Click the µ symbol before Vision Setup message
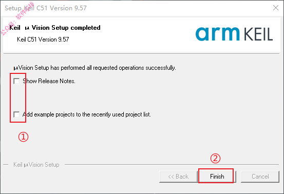This screenshot has height=194, width=284. [16, 68]
